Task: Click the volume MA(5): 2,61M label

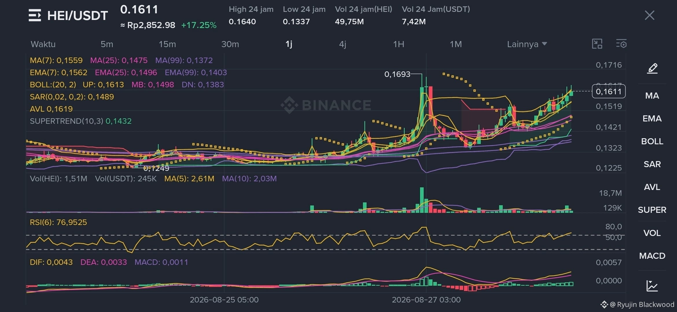Action: (189, 179)
